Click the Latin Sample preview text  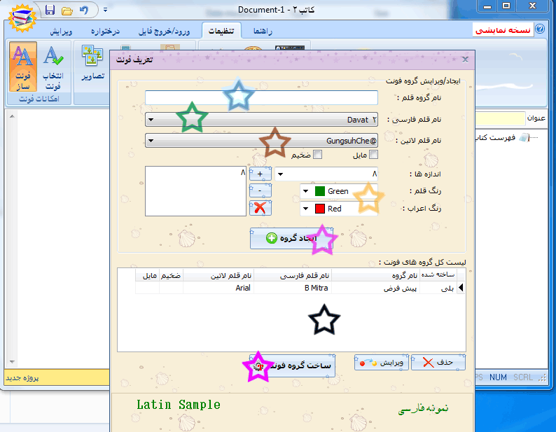(x=179, y=405)
